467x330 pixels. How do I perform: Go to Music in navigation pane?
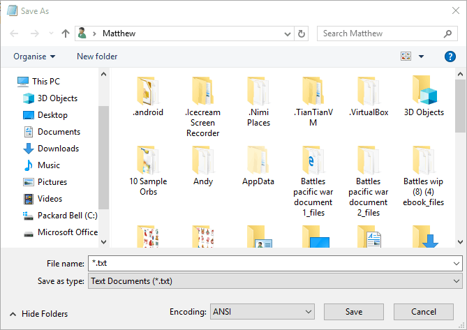[41, 165]
